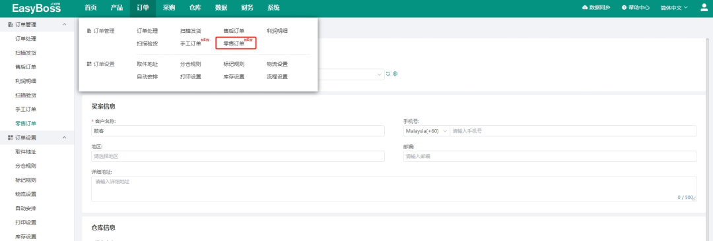
Task: Open 手工订单 in the left sidebar
Action: [x=26, y=109]
